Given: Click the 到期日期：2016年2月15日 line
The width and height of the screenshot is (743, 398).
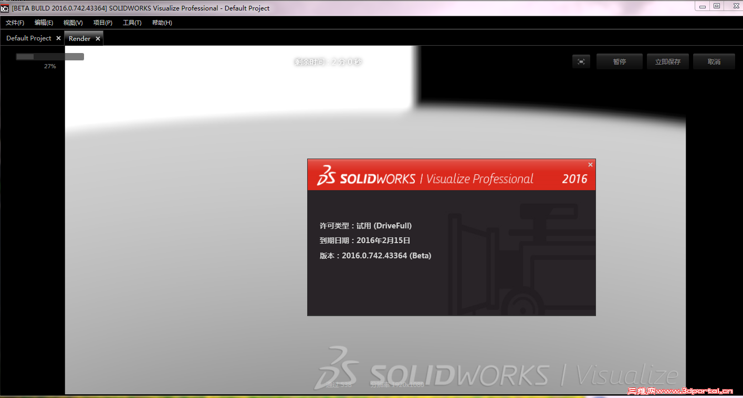Looking at the screenshot, I should 365,240.
